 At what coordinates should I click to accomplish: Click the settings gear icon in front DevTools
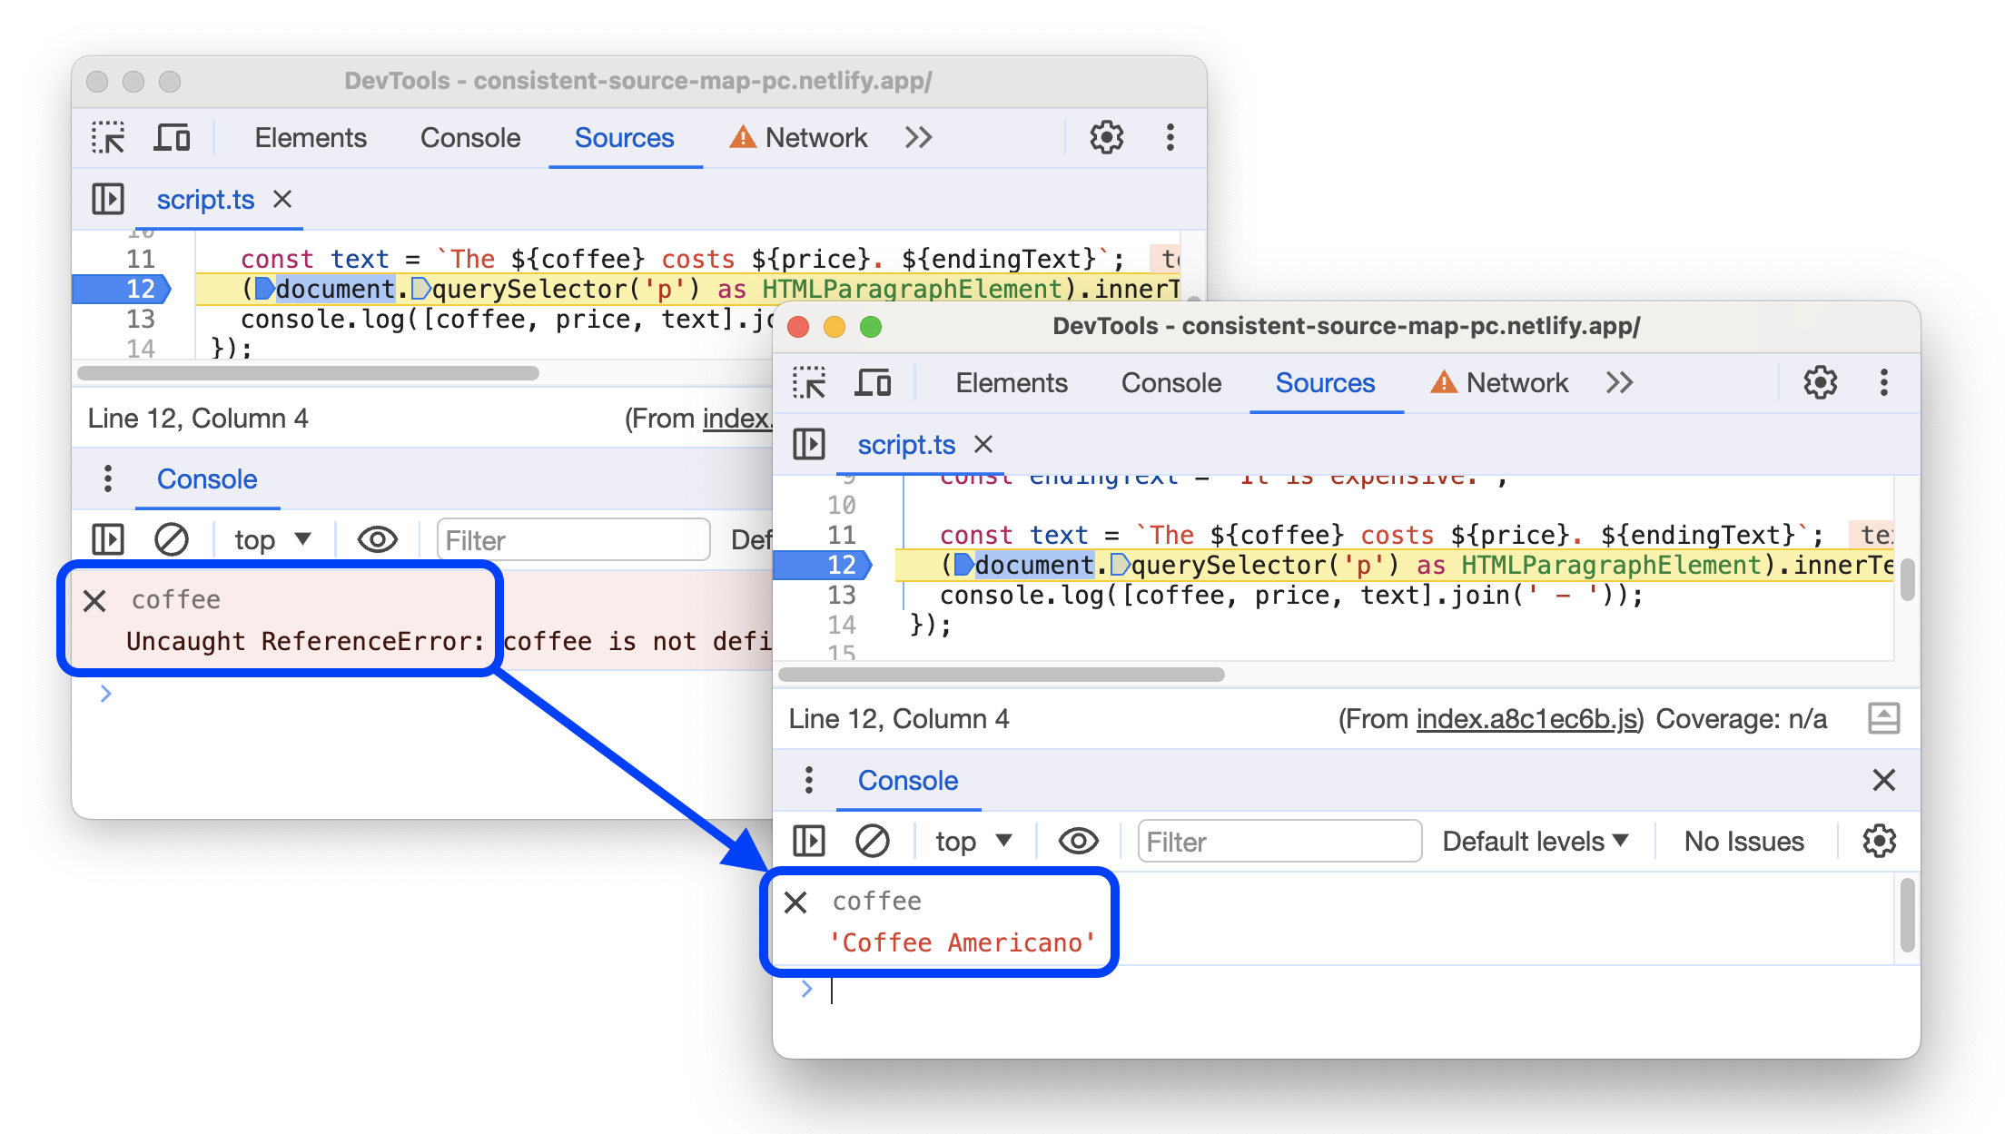tap(1818, 381)
